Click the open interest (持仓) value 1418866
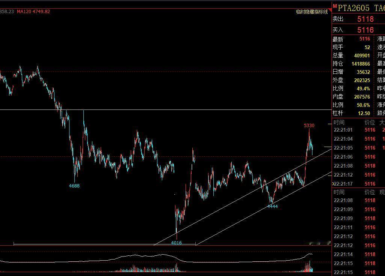This screenshot has height=276, width=385. (x=361, y=64)
